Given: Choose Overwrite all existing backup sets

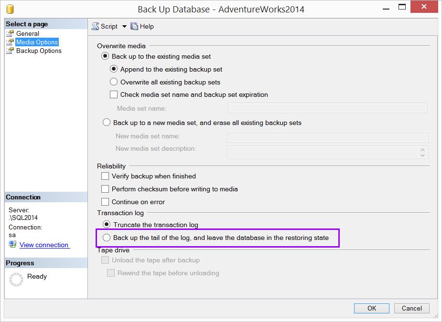Looking at the screenshot, I should (x=114, y=82).
